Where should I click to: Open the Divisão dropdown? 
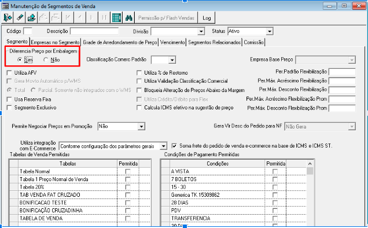click(x=201, y=31)
